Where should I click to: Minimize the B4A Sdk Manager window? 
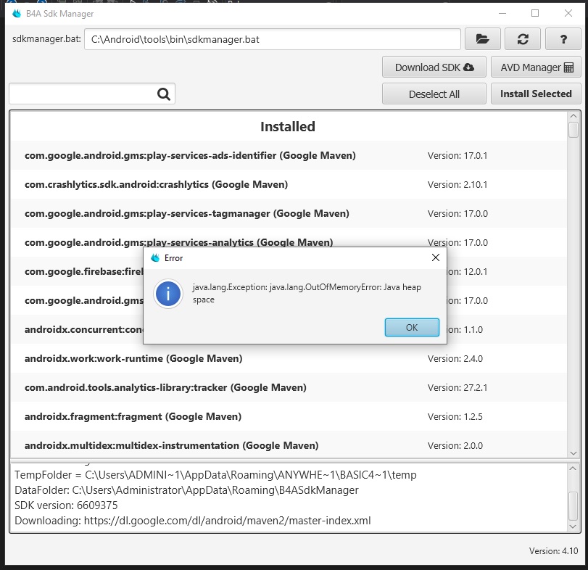pyautogui.click(x=502, y=13)
